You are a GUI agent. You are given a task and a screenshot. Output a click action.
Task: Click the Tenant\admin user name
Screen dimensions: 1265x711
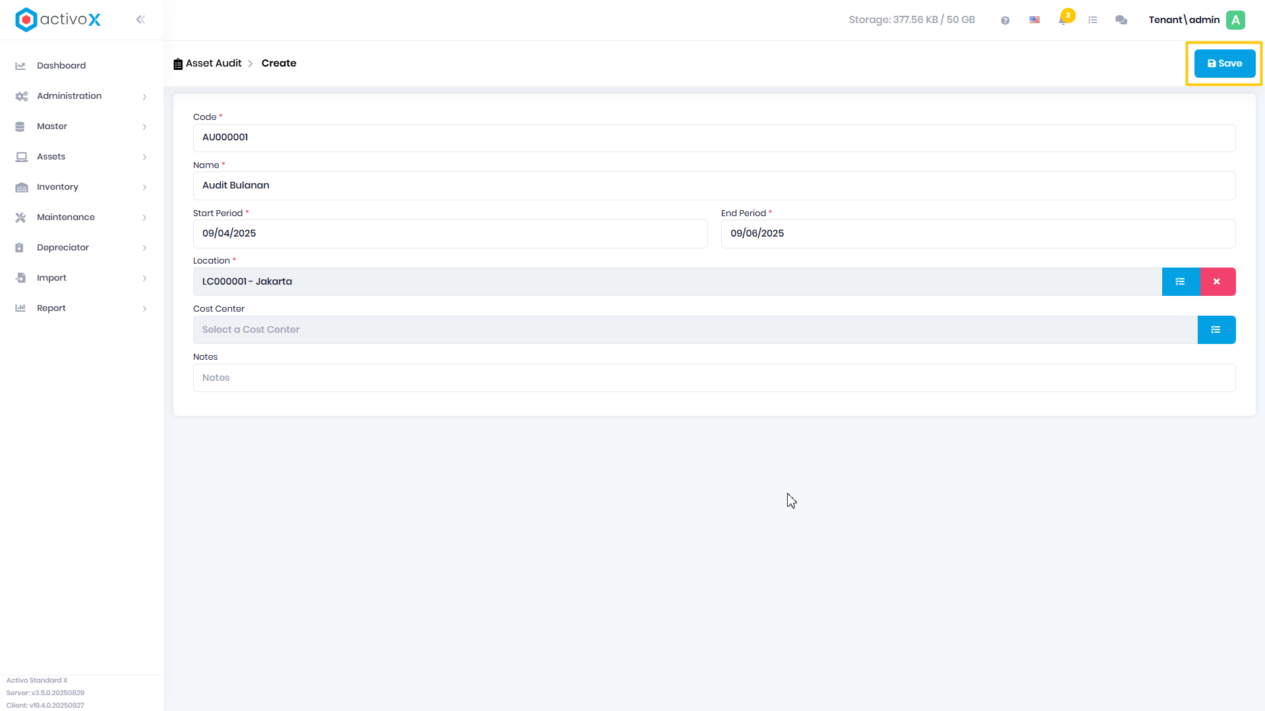tap(1184, 20)
